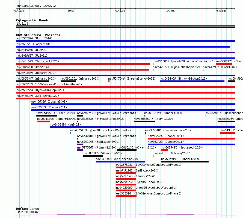The image size is (243, 218).
Task: Open nsv4557510 (gnomADStructuralVariants) label
Action: pyautogui.click(x=107, y=113)
